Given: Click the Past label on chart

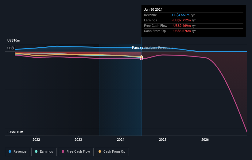Looking at the screenshot, I should click(135, 48).
